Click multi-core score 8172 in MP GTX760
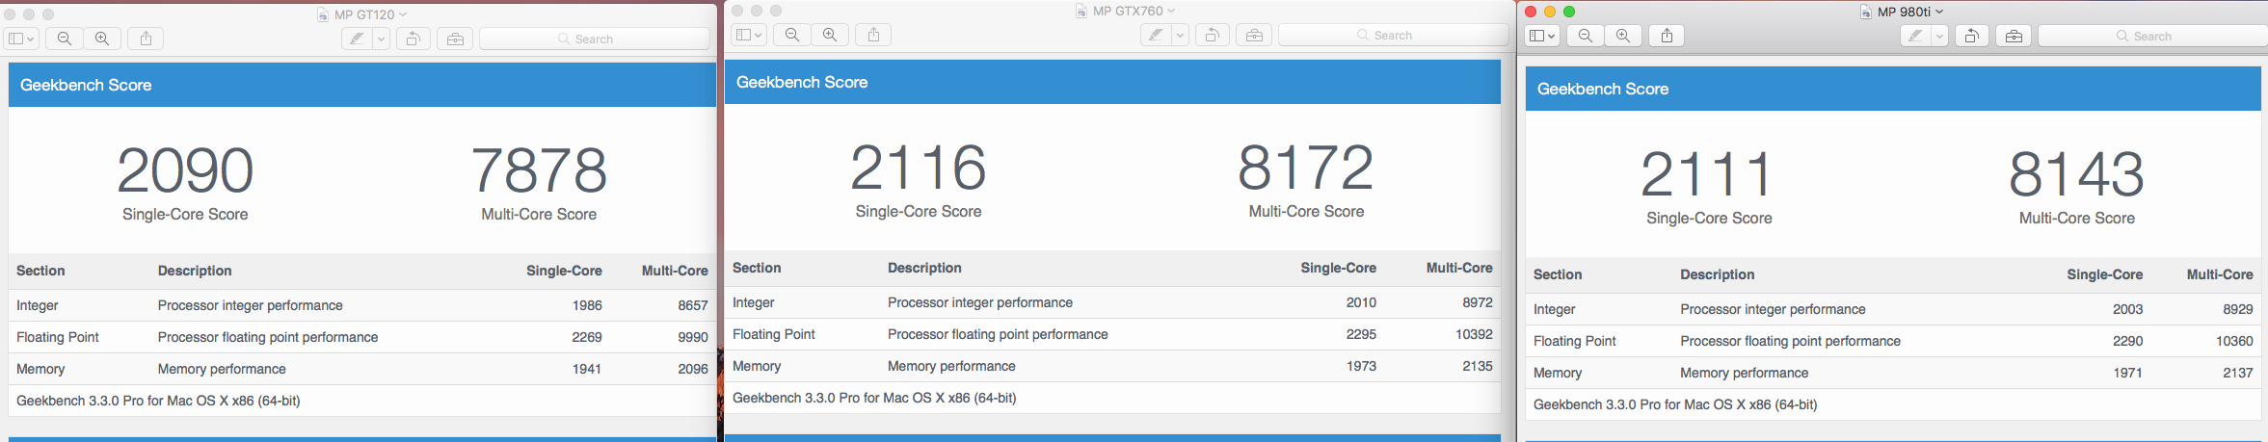The height and width of the screenshot is (442, 2268). 1306,168
